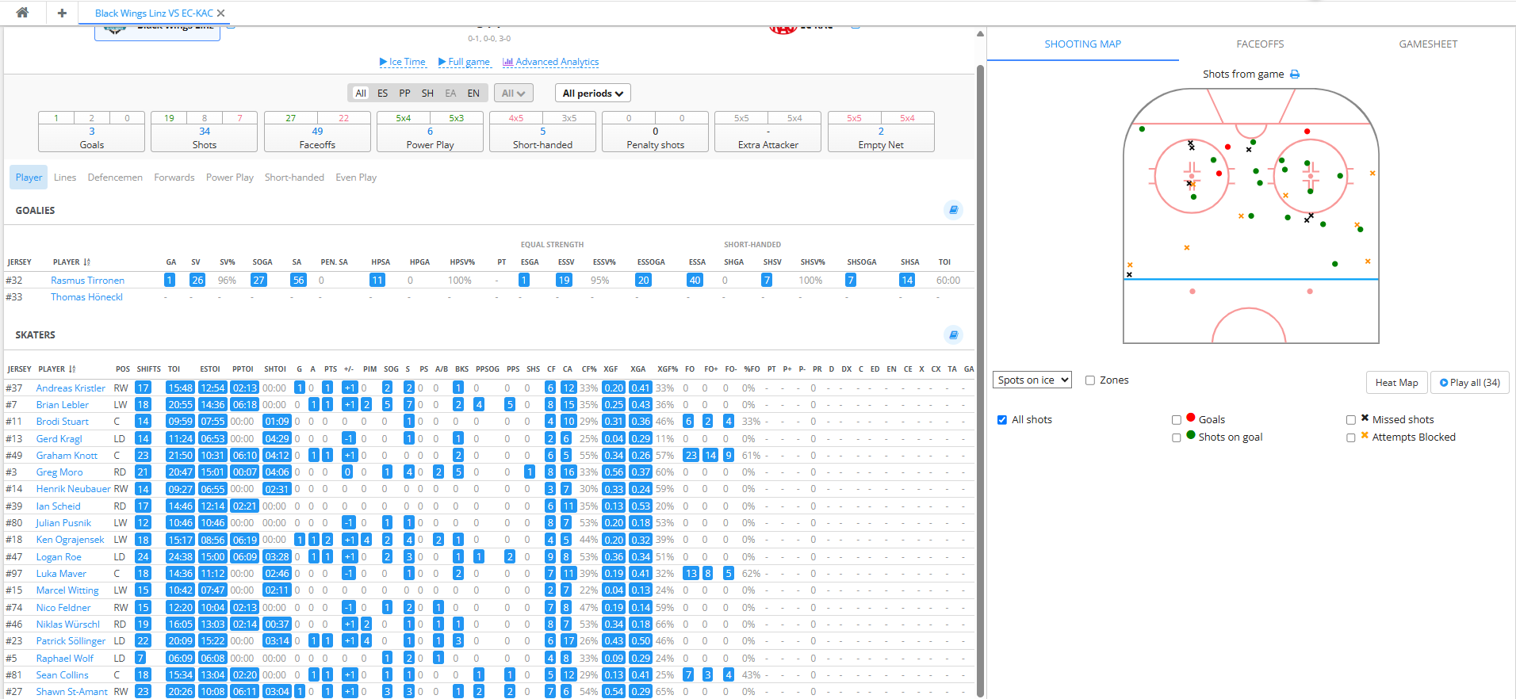The image size is (1516, 699).
Task: Open a new tab with plus icon
Action: [62, 13]
